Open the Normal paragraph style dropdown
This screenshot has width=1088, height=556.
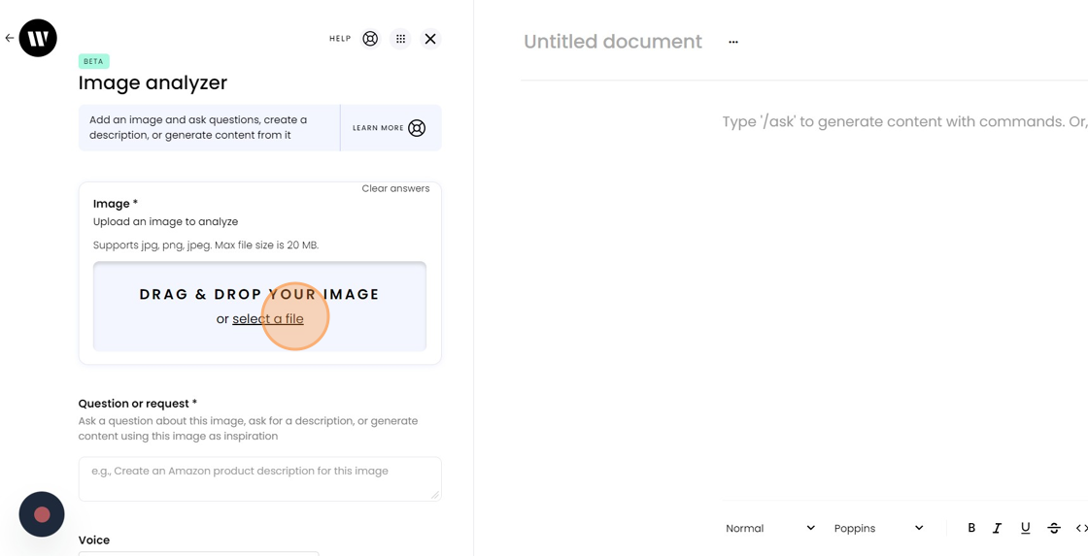pos(769,528)
